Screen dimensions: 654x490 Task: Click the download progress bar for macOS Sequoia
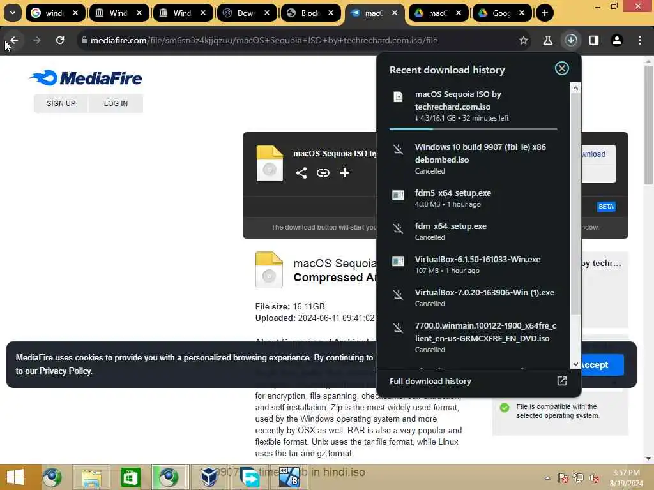[473, 129]
